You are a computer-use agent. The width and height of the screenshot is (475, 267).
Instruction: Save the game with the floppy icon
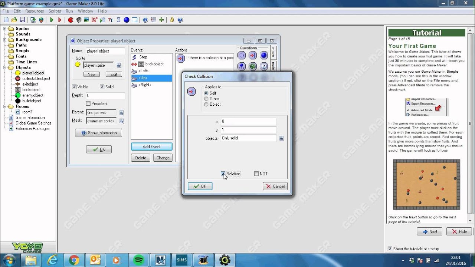[x=22, y=20]
